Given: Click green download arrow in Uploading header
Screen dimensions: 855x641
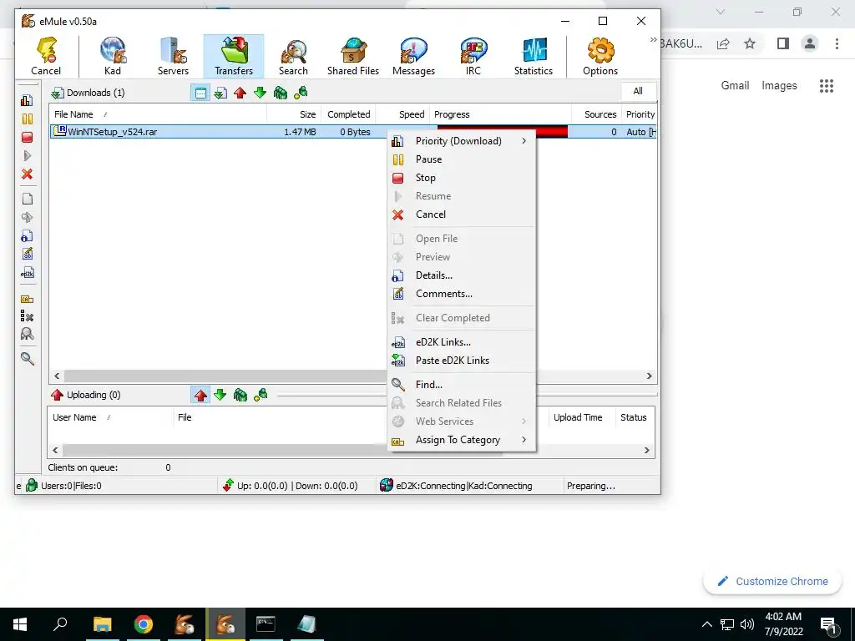Looking at the screenshot, I should click(220, 395).
